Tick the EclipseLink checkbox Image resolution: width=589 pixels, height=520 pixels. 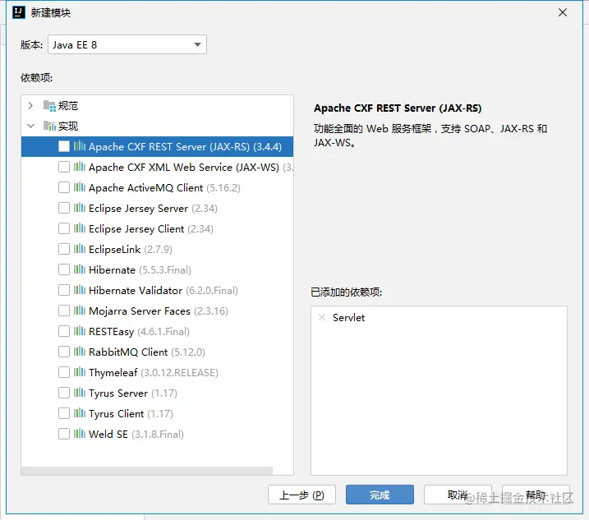pos(64,249)
